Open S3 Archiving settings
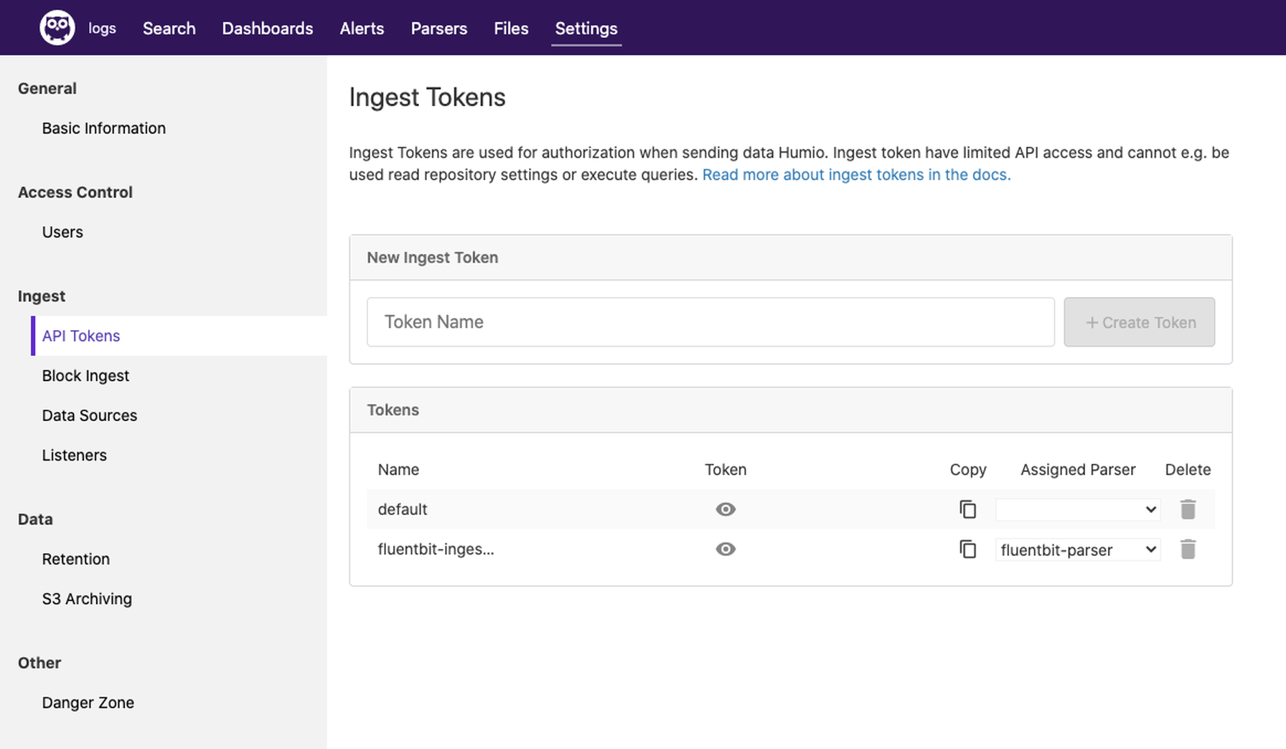 [87, 598]
